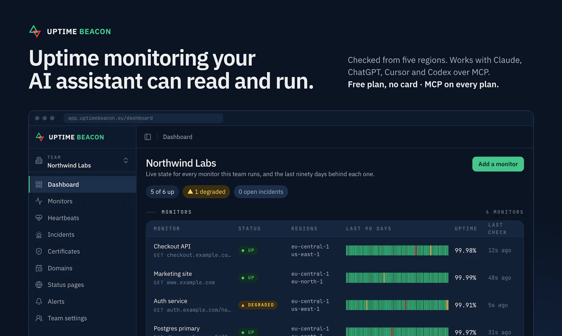The height and width of the screenshot is (336, 562).
Task: Click the DEGRADED status badge for Auth service
Action: [258, 305]
